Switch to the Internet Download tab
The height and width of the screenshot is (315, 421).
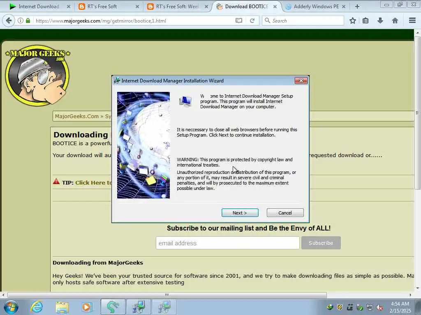click(x=38, y=7)
